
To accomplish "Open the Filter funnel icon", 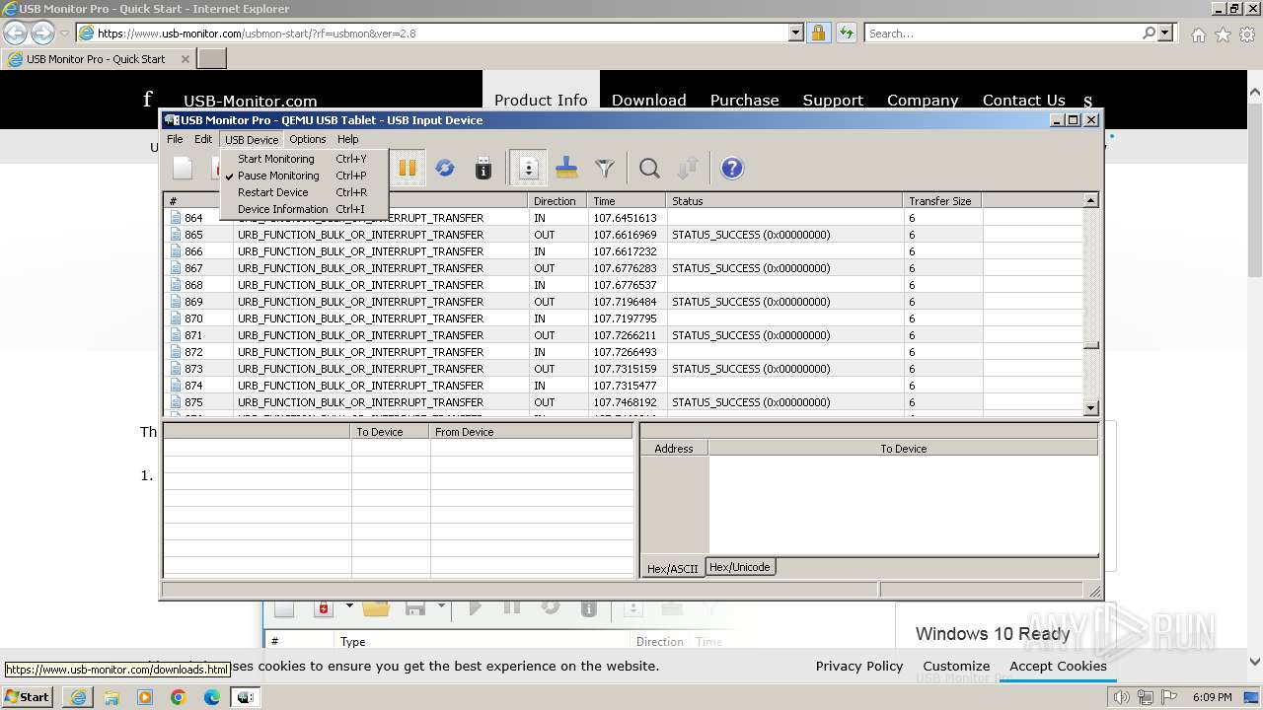I will 605,169.
